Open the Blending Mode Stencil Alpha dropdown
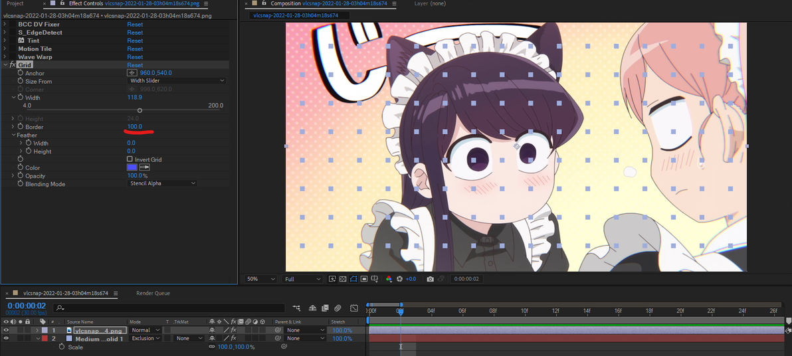792x356 pixels. pos(161,184)
